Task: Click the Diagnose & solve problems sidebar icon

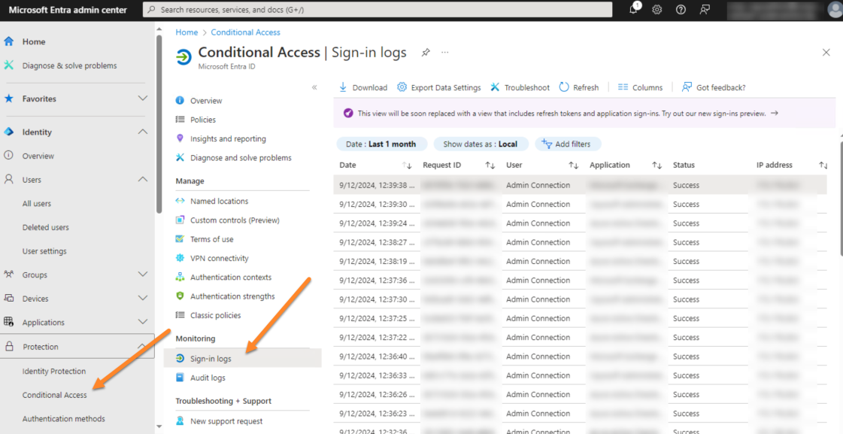Action: [8, 65]
